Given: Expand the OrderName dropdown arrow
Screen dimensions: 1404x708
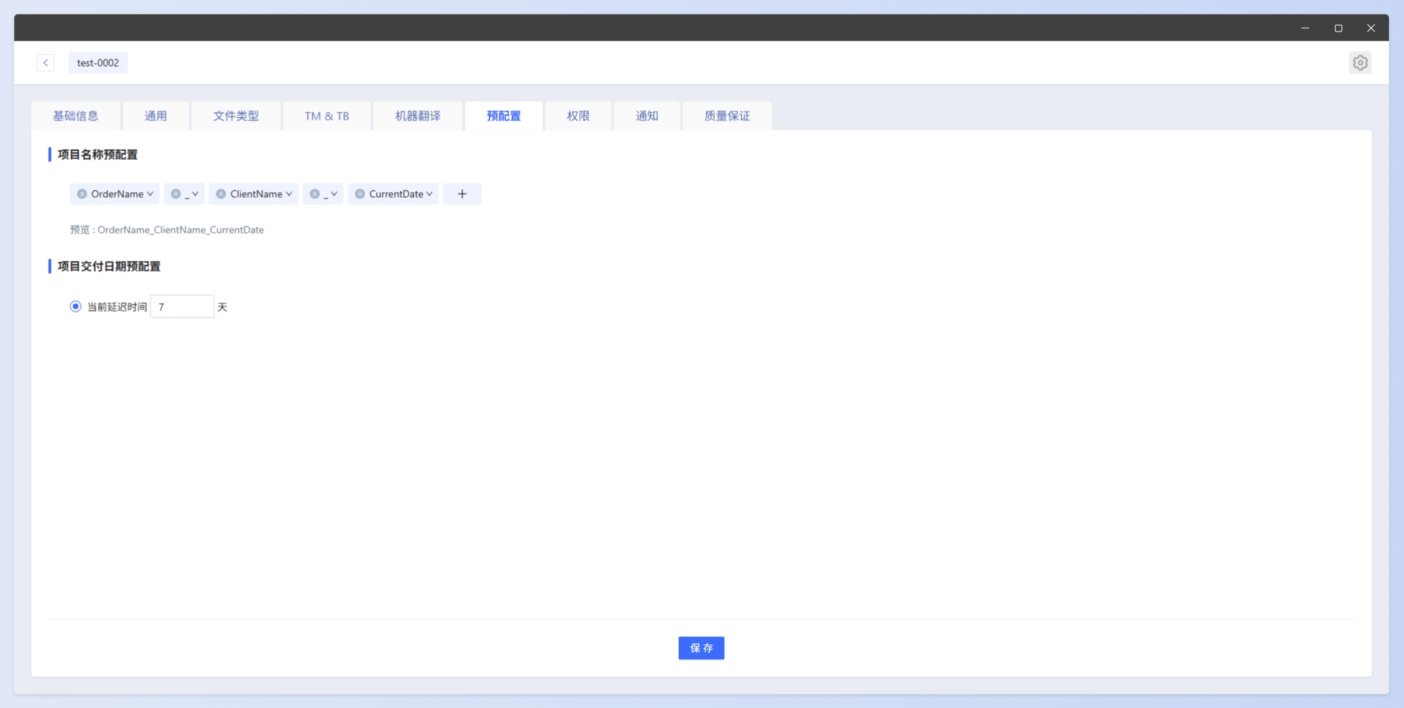Looking at the screenshot, I should click(150, 193).
